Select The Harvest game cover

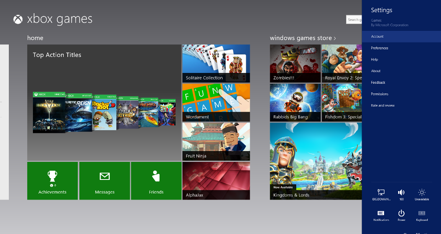tap(49, 113)
